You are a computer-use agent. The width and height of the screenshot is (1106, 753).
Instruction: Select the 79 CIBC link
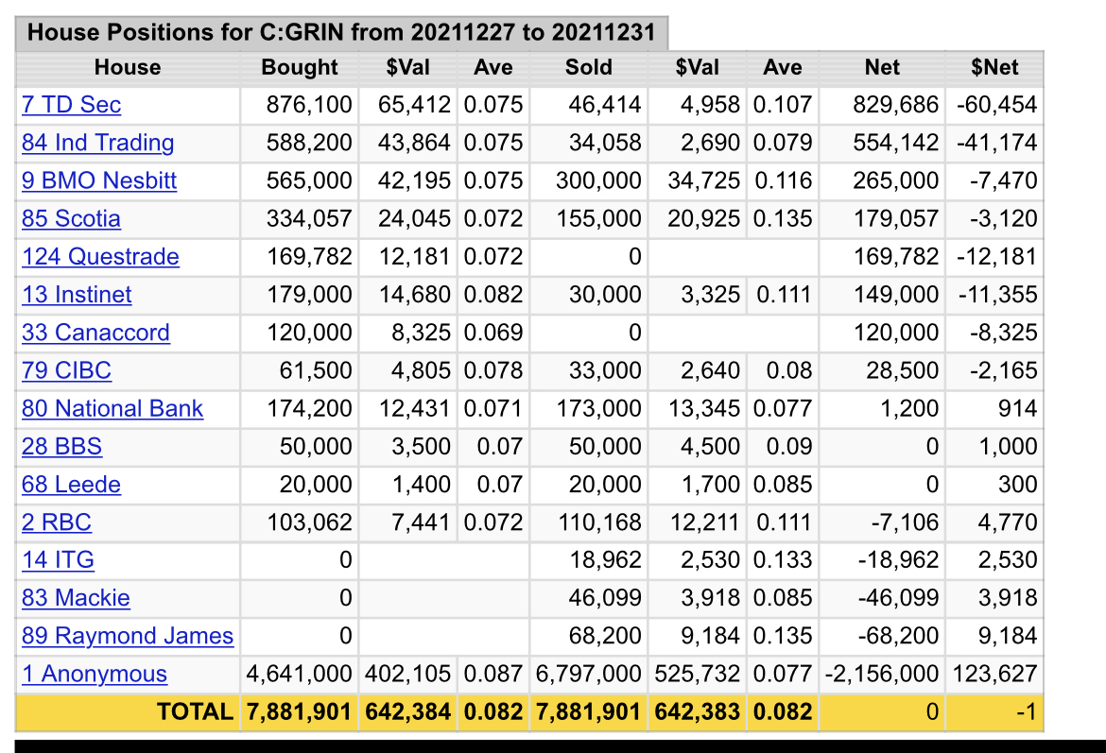click(66, 370)
